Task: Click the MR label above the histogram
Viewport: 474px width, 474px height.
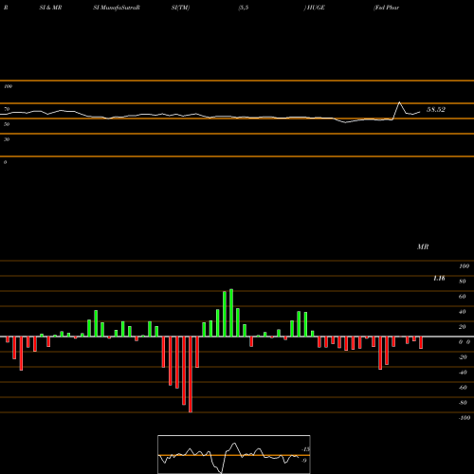Action: (x=423, y=246)
